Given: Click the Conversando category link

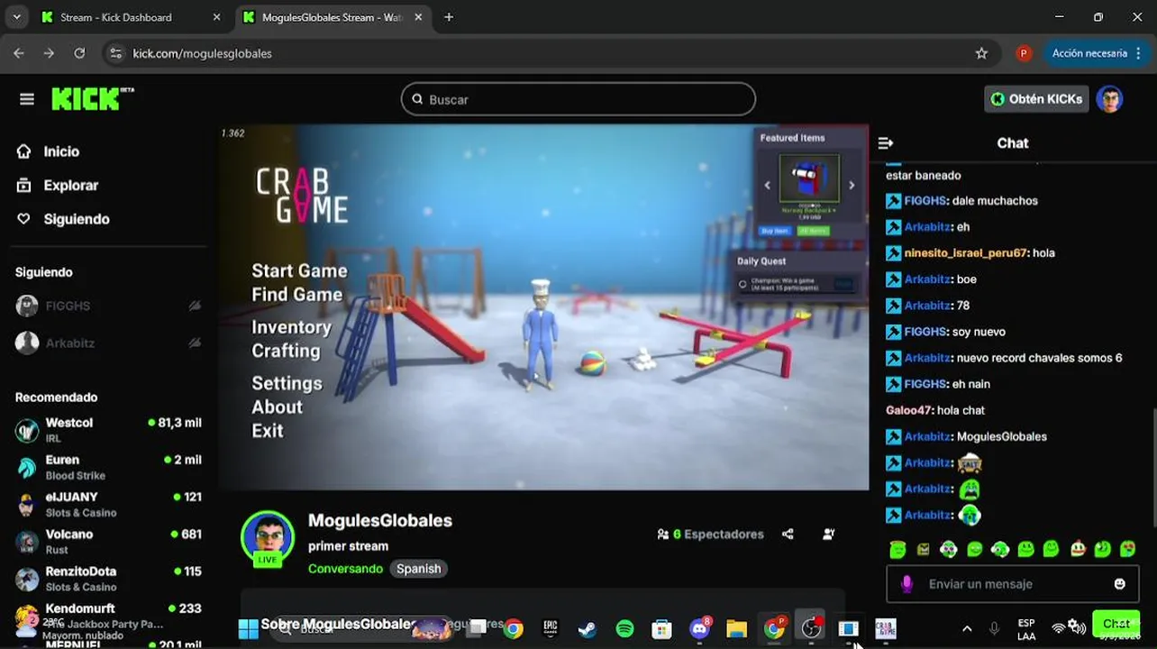Looking at the screenshot, I should pyautogui.click(x=345, y=569).
